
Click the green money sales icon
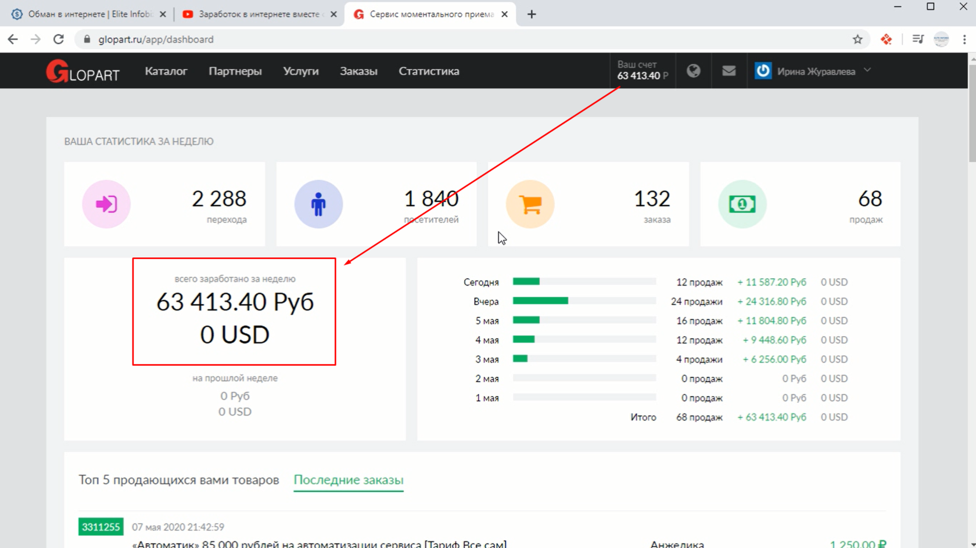coord(742,204)
